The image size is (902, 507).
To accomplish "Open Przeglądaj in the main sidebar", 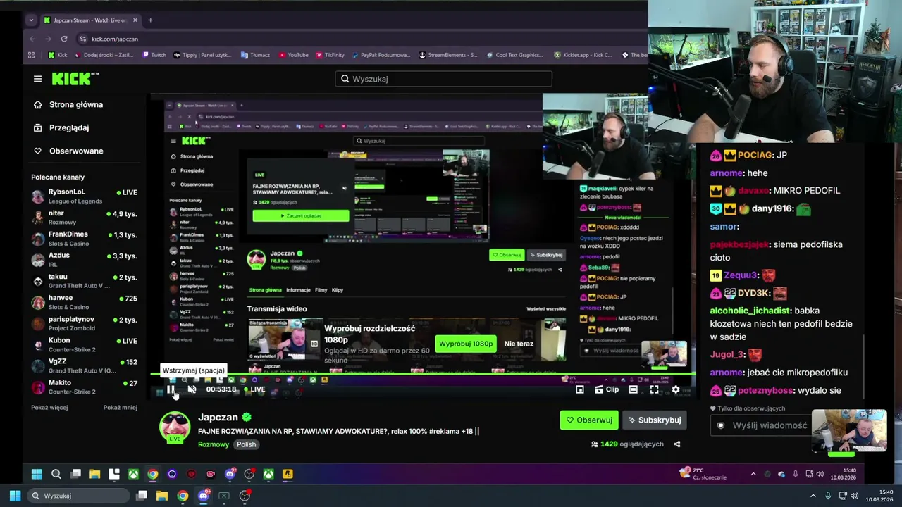I will [x=62, y=128].
